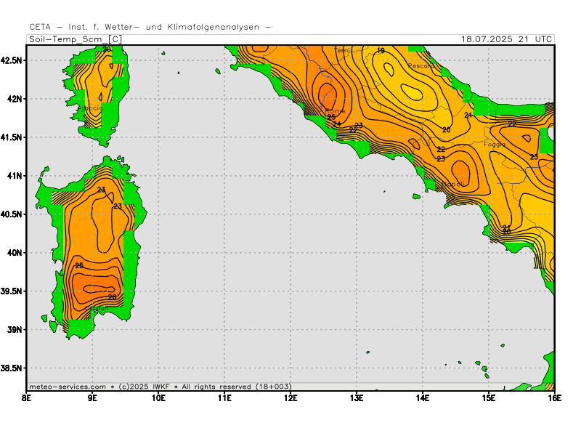Click the 16E longitude label
Image resolution: width=581 pixels, height=436 pixels.
pyautogui.click(x=554, y=398)
